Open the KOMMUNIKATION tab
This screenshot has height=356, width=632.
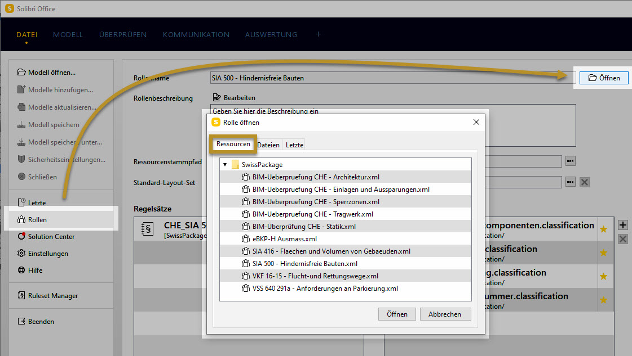(x=196, y=35)
